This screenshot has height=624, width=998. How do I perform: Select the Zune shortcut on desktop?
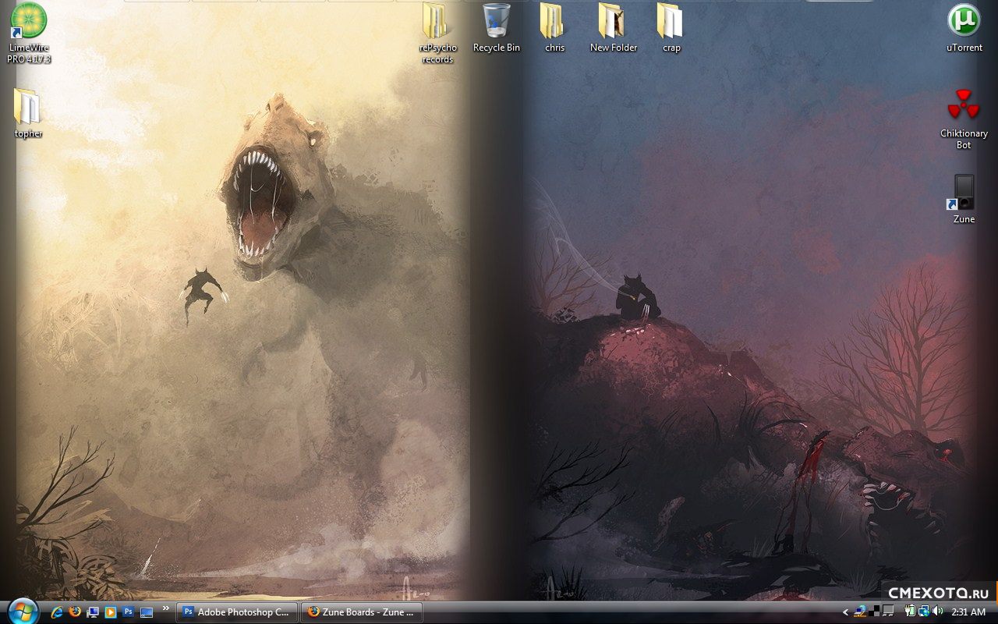(964, 193)
